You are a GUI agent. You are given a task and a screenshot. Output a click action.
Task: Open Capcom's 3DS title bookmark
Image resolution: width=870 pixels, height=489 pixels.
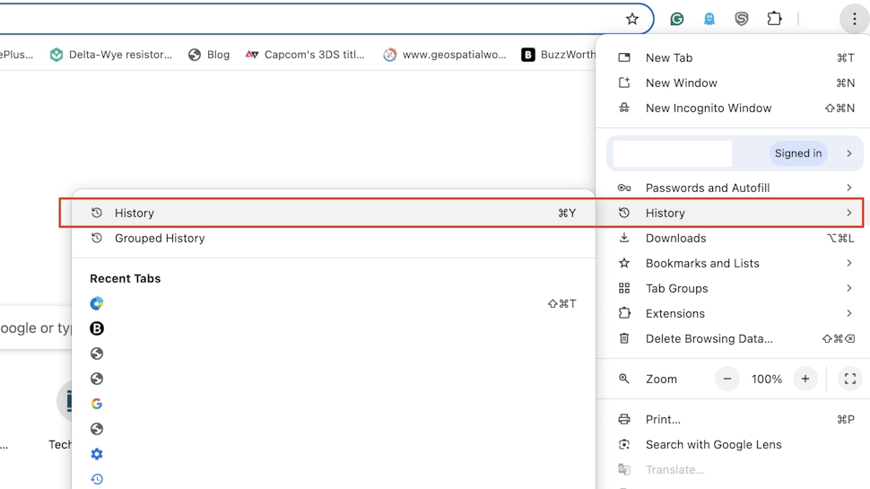click(305, 55)
